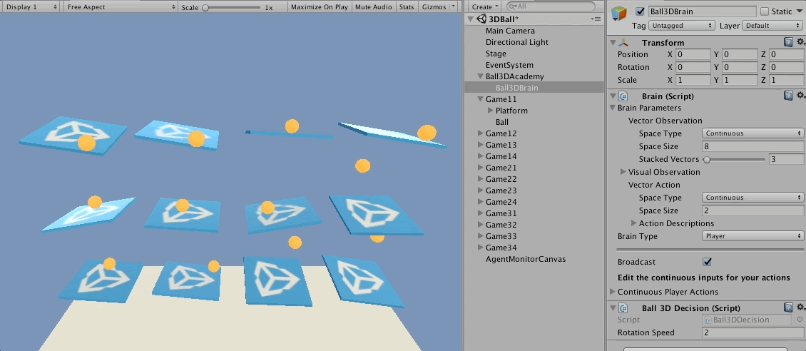Open the Transform component gear menu

click(800, 42)
